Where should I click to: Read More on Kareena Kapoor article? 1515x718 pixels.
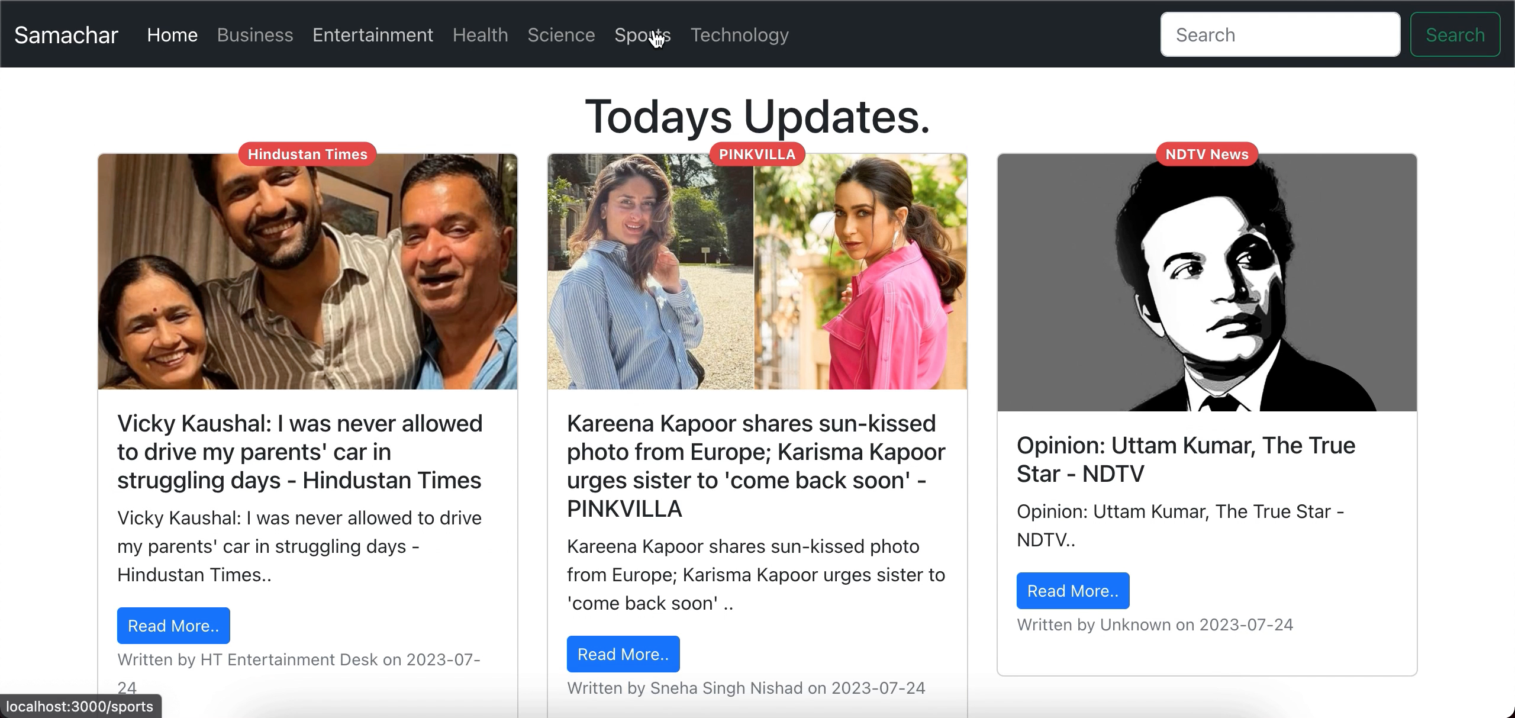623,654
